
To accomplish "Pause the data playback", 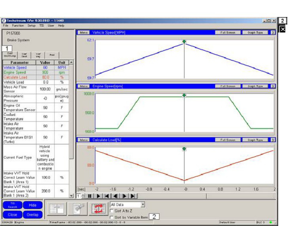I will click(90, 196).
